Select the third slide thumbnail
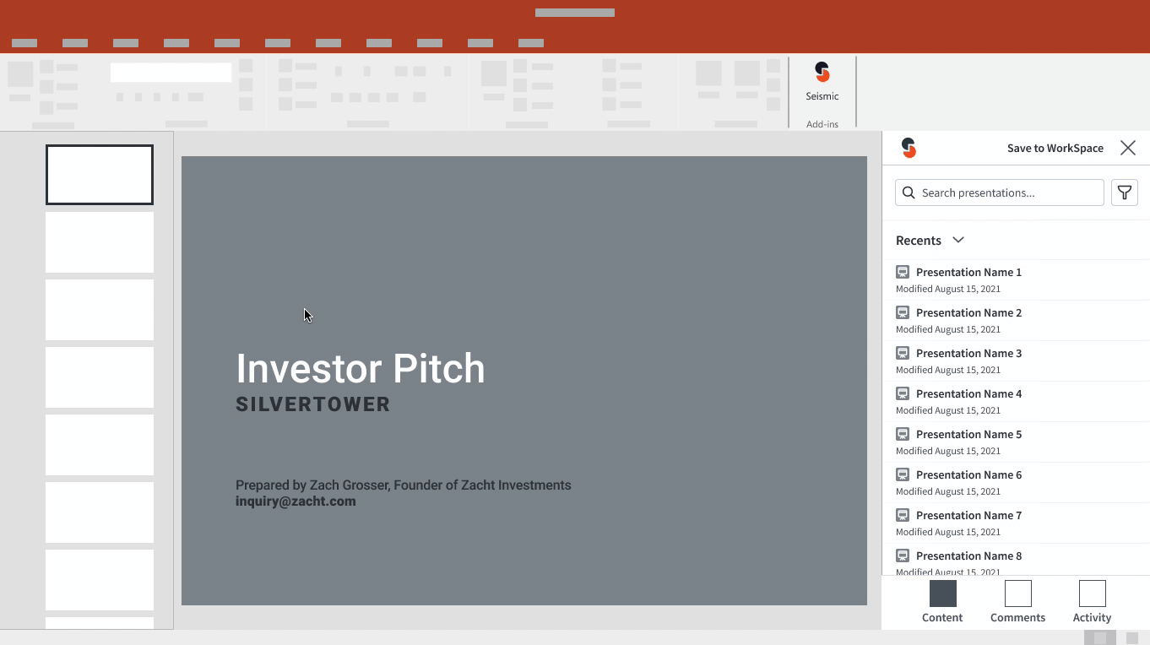 coord(100,310)
